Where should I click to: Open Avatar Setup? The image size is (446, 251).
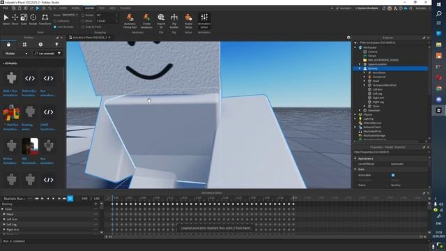pos(188,21)
